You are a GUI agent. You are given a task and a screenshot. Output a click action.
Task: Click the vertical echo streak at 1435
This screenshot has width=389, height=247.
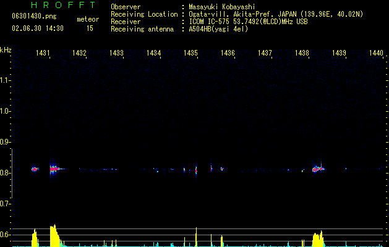pos(196,170)
